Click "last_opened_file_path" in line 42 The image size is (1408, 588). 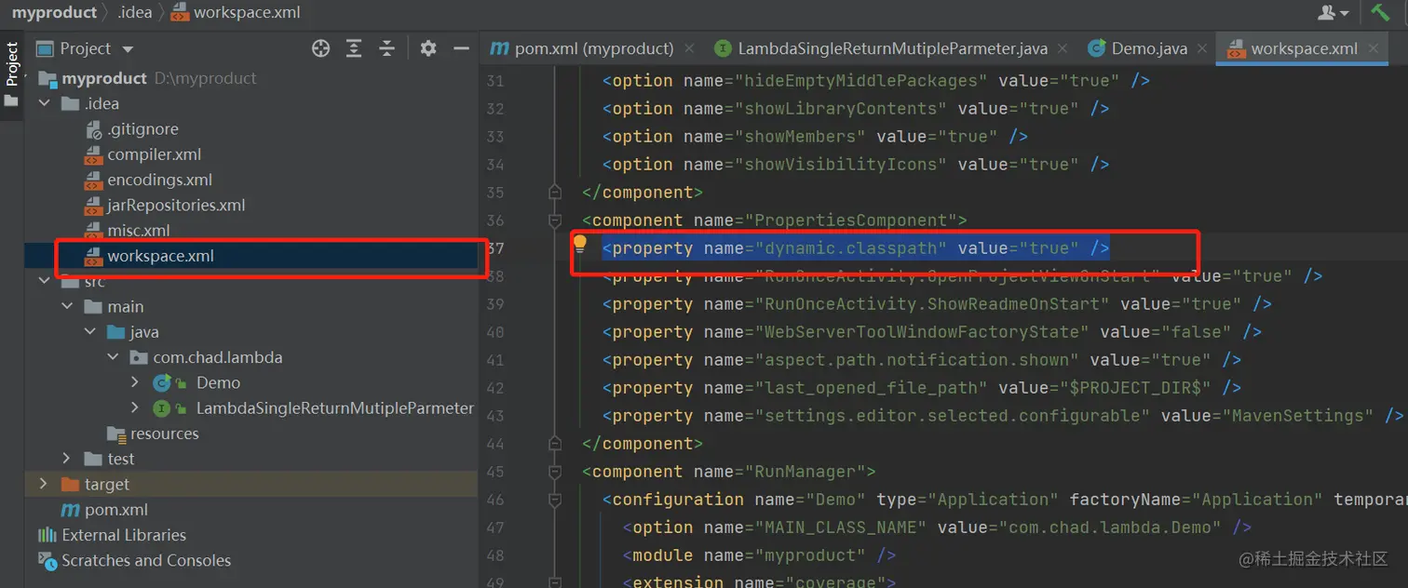(x=871, y=388)
